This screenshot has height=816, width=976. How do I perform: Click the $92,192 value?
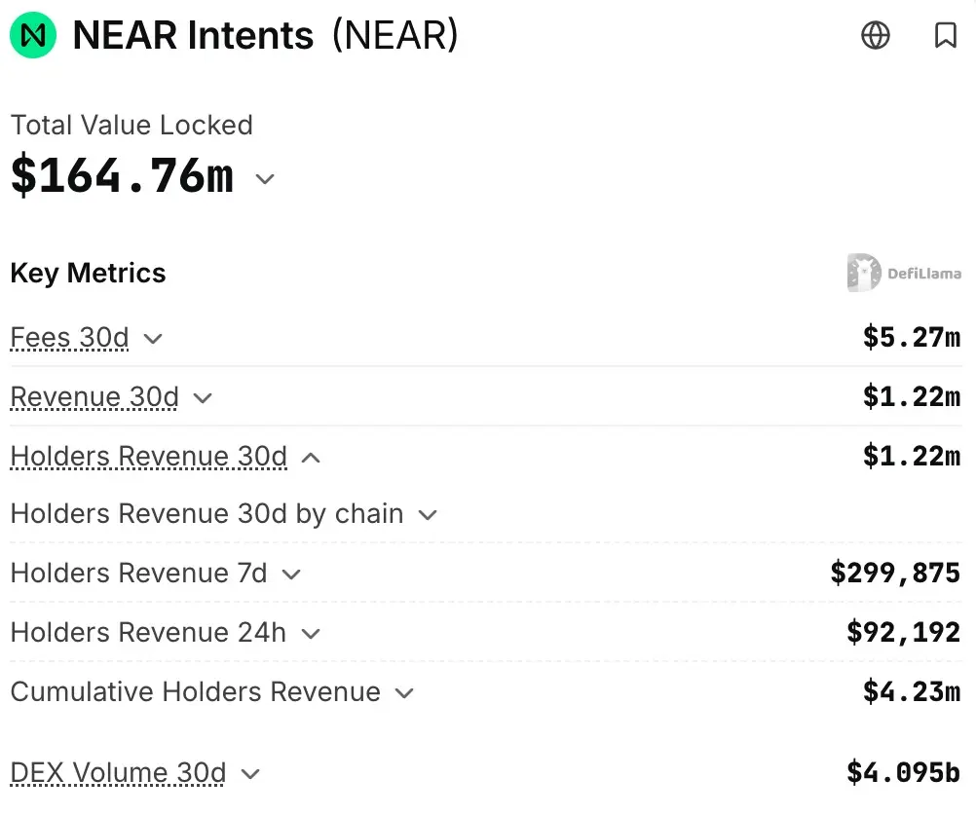[x=904, y=632]
